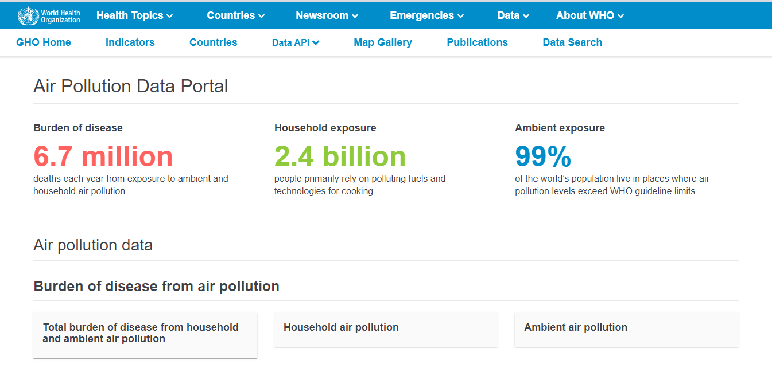Select the Household air pollution card

pos(386,330)
